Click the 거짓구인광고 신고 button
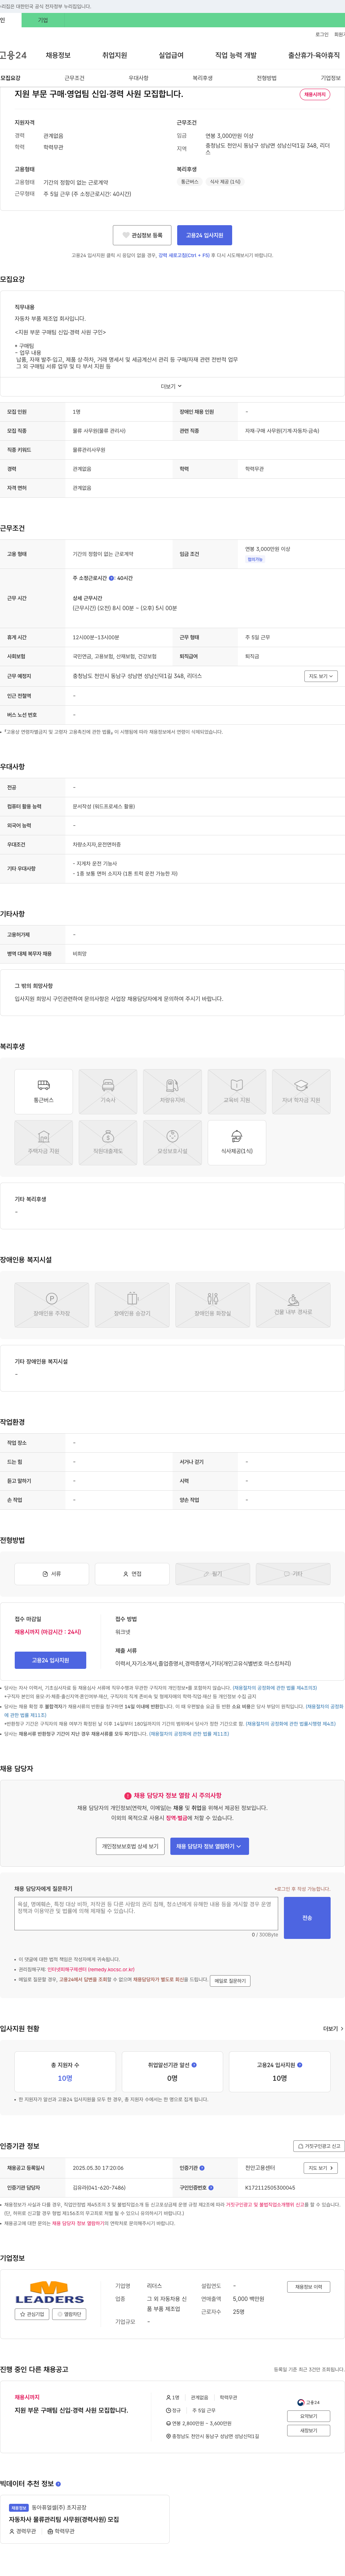 pyautogui.click(x=320, y=2146)
